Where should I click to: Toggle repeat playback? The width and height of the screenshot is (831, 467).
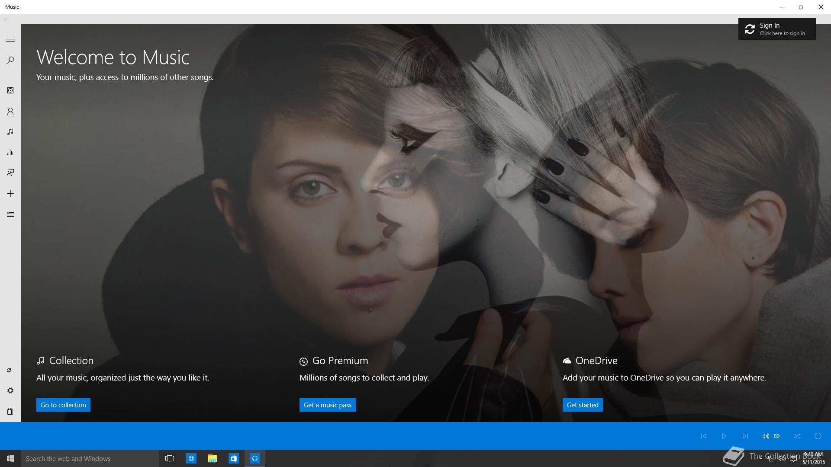coord(818,436)
